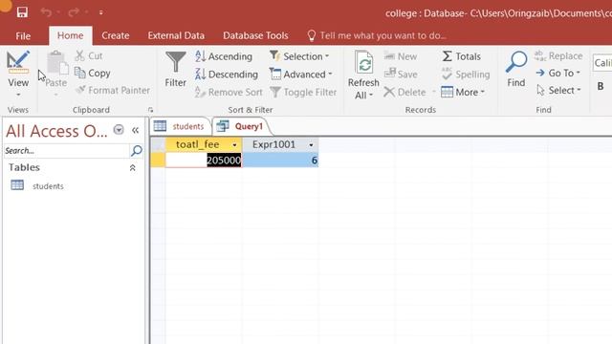Collapse the navigation pane with the chevrons
This screenshot has width=612, height=344.
[x=135, y=130]
